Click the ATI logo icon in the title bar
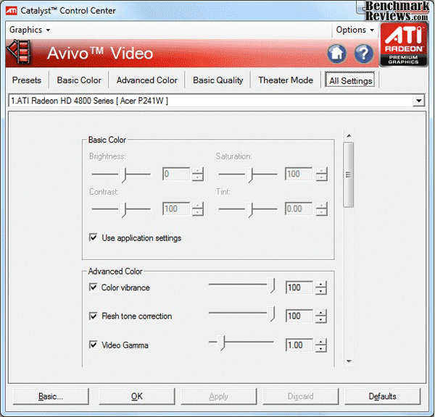Image resolution: width=435 pixels, height=417 pixels. pos(12,11)
